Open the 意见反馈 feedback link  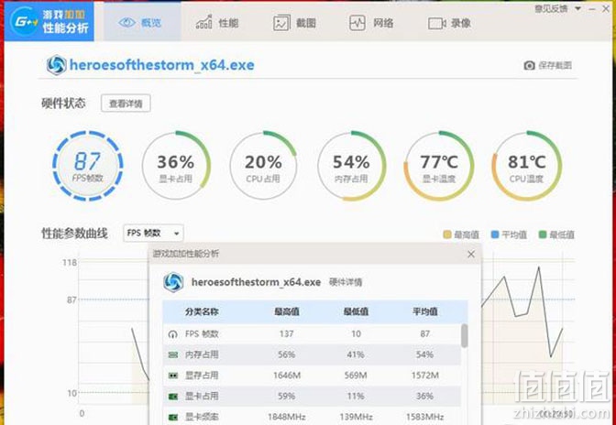(x=551, y=8)
